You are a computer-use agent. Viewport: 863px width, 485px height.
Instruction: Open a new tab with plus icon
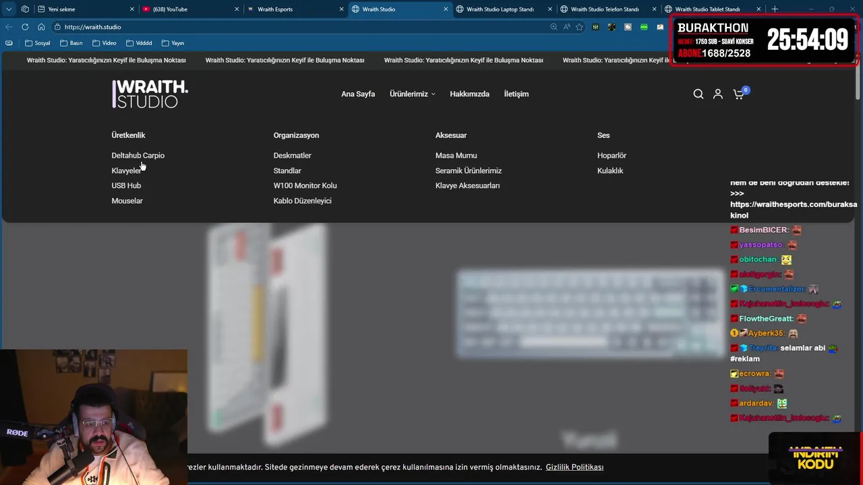tap(775, 9)
